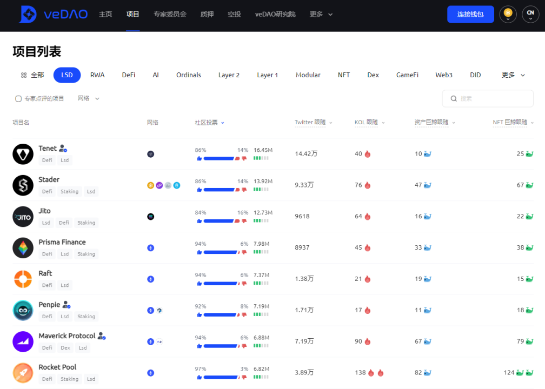545x389 pixels.
Task: Select the GameFi category tab
Action: tap(407, 75)
